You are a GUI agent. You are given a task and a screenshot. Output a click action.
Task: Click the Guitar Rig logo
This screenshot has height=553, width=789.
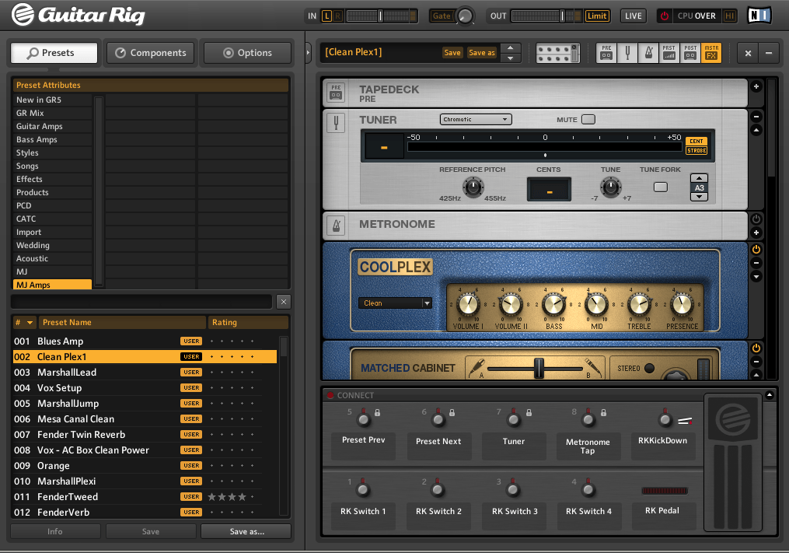[78, 15]
